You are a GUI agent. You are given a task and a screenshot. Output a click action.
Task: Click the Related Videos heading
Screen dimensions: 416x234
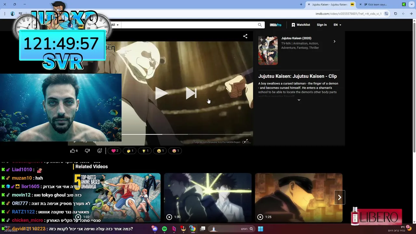[x=92, y=166]
